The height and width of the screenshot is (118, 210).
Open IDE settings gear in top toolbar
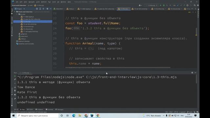click(198, 5)
